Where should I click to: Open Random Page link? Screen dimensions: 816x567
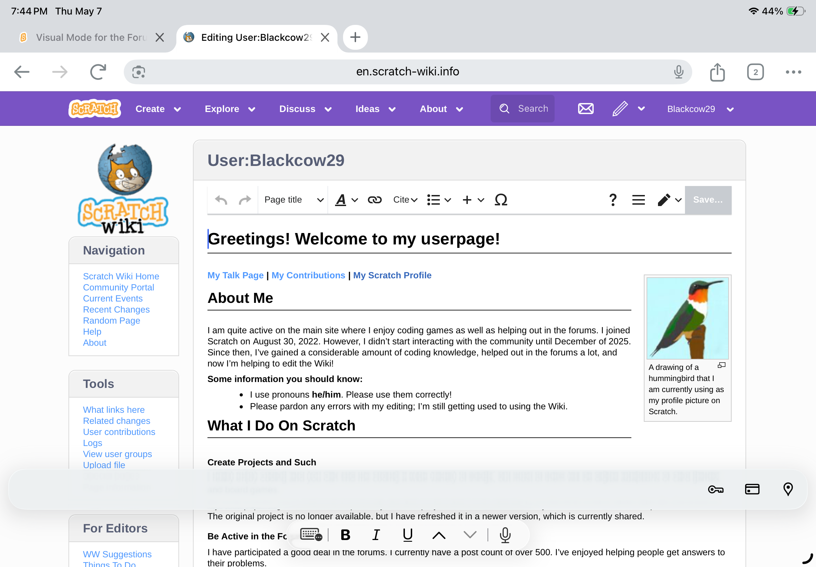(112, 320)
